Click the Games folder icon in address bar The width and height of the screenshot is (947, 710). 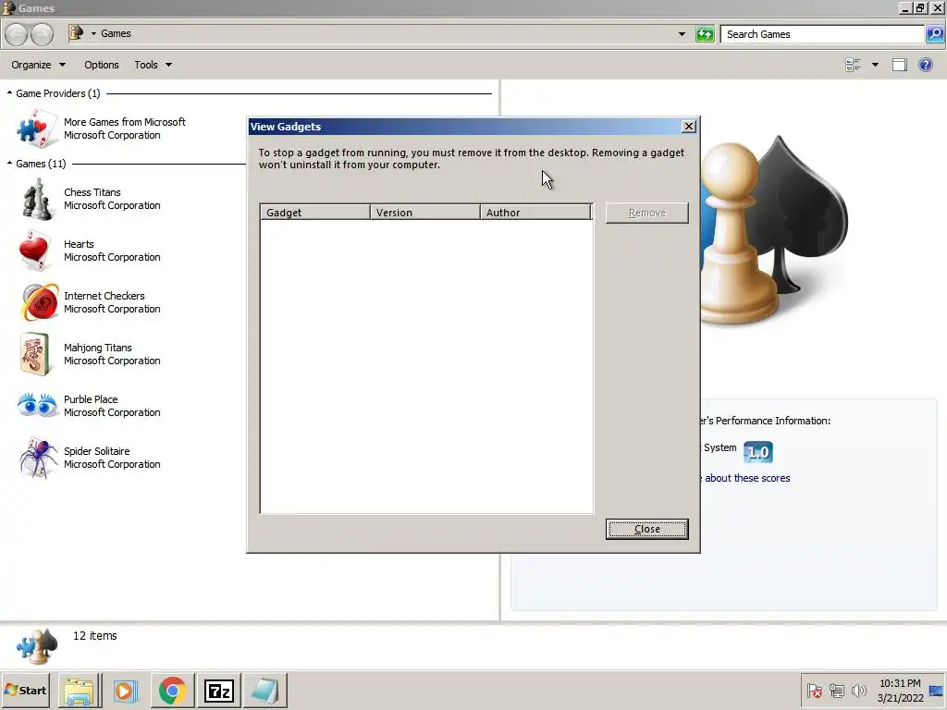point(76,32)
